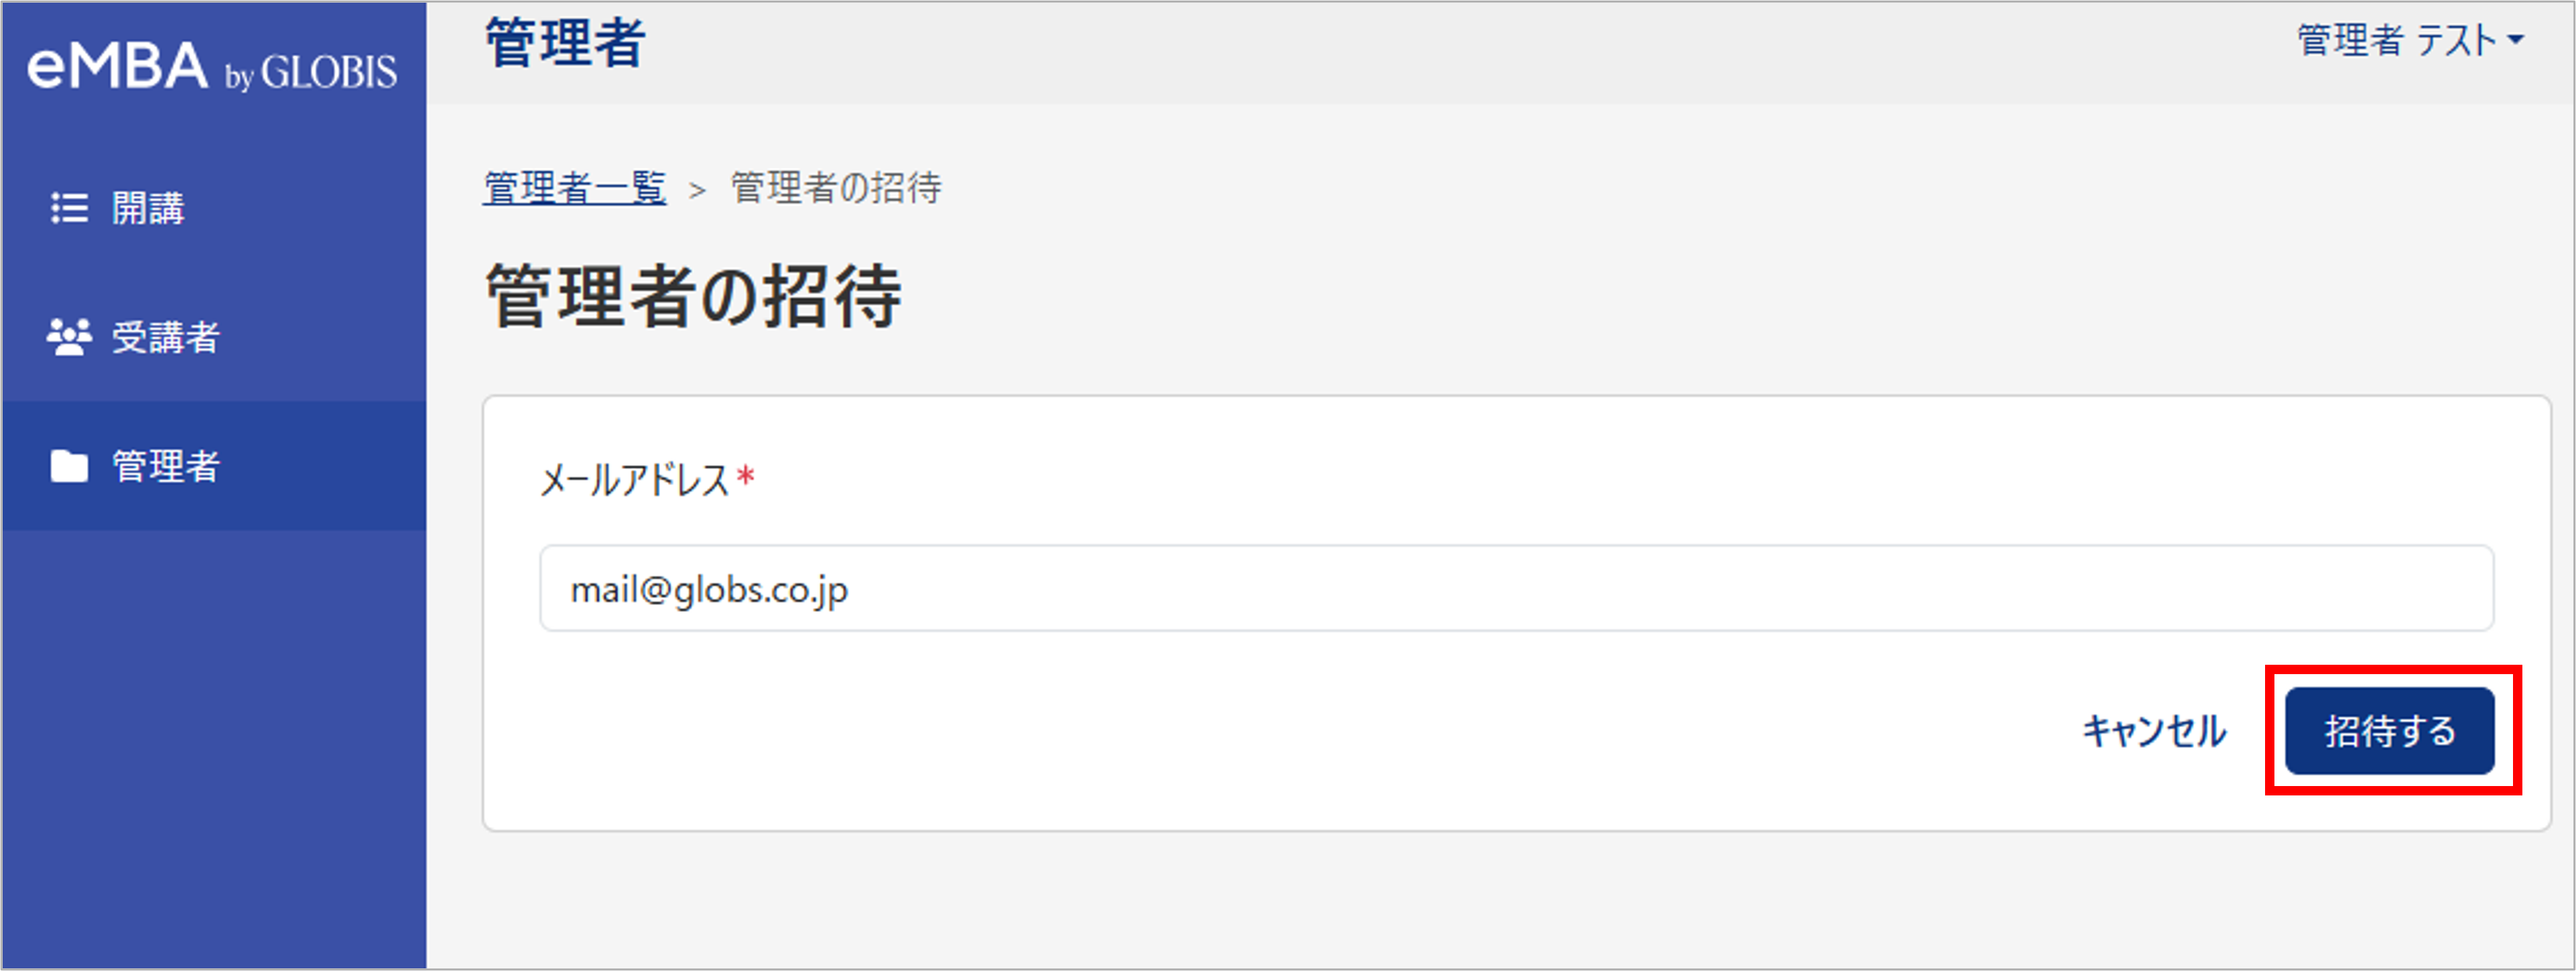Click the メールアドレス field label
This screenshot has width=2576, height=971.
(x=635, y=481)
